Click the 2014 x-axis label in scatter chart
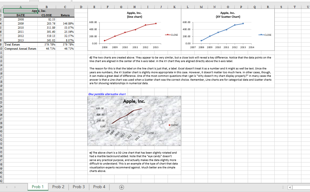 251,47
